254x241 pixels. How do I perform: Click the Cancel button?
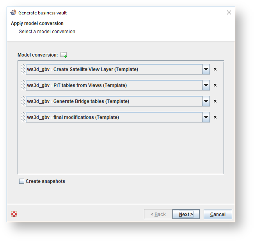218,214
